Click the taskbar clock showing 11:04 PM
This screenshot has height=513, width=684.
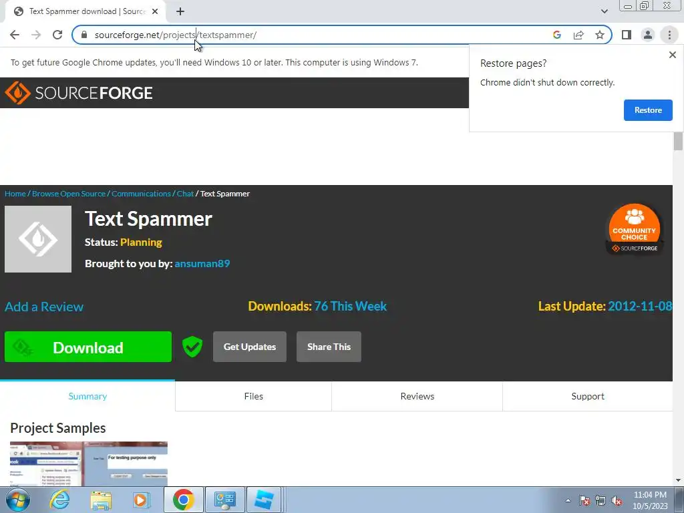tap(650, 500)
